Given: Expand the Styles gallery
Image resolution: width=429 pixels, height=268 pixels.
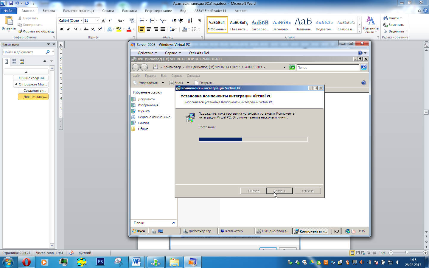Looking at the screenshot, I should pyautogui.click(x=359, y=31).
